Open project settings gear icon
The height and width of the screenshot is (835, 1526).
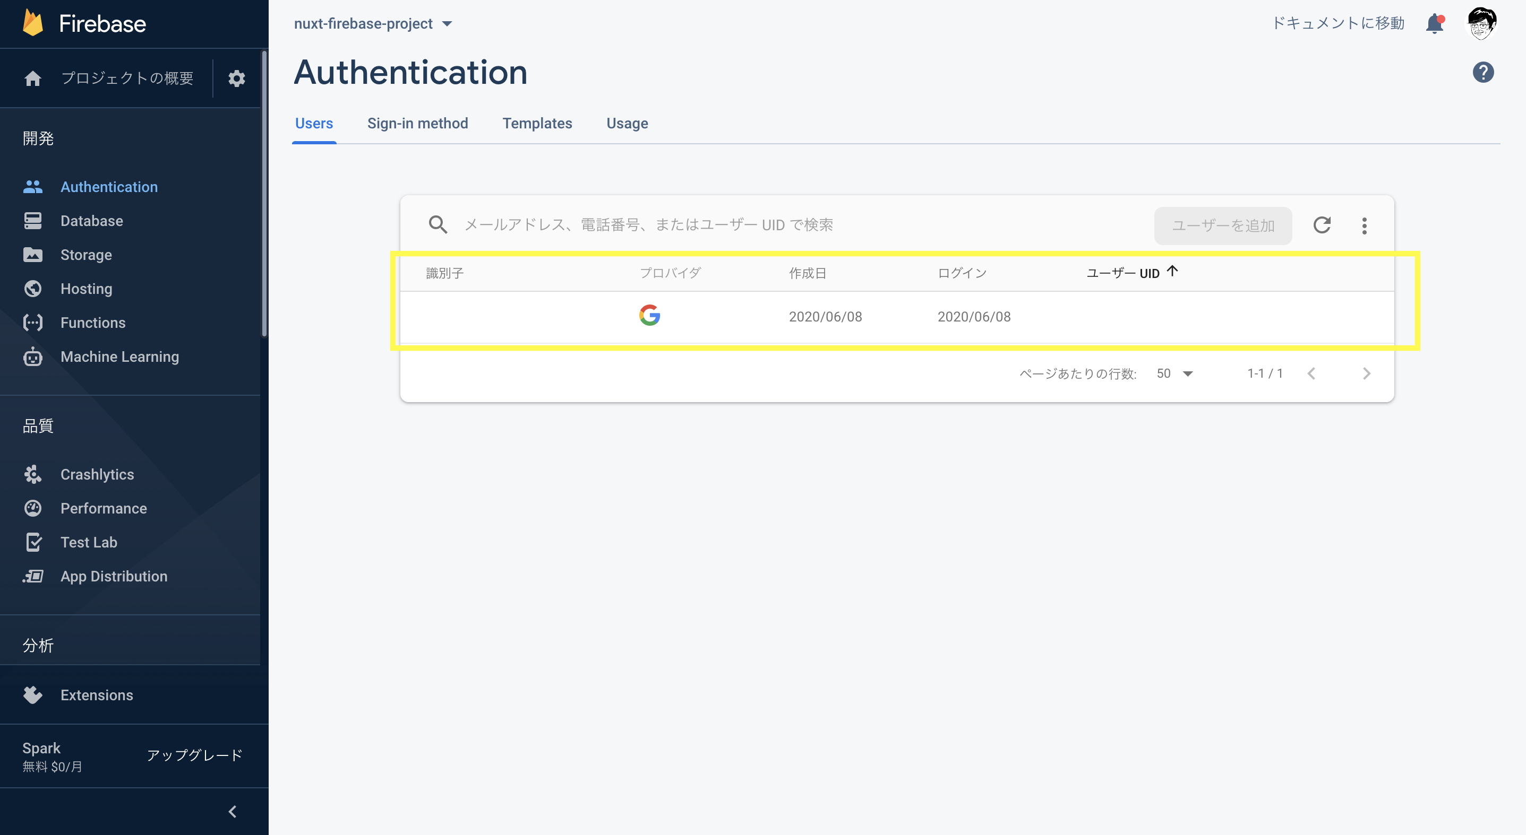236,78
